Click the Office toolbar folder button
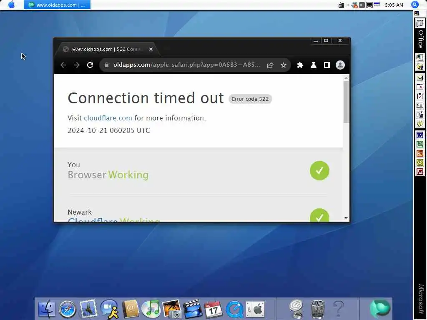427x320 pixels. click(420, 23)
